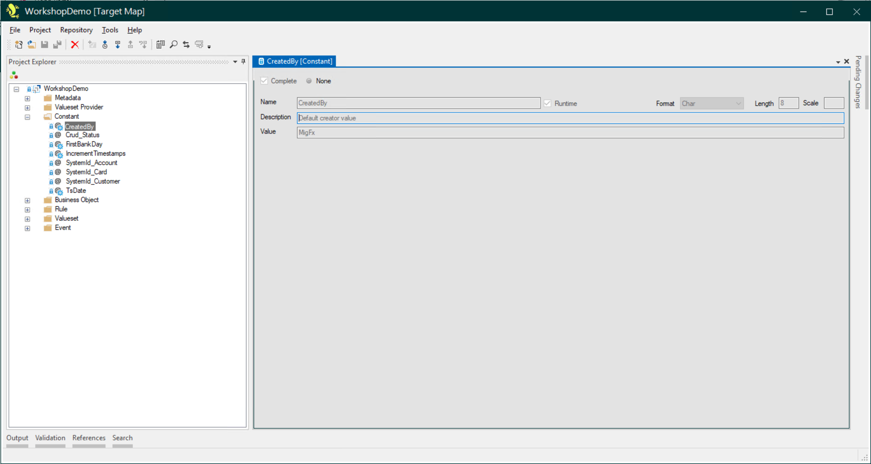This screenshot has height=464, width=871.
Task: Toggle the Complete checkbox
Action: [x=265, y=81]
